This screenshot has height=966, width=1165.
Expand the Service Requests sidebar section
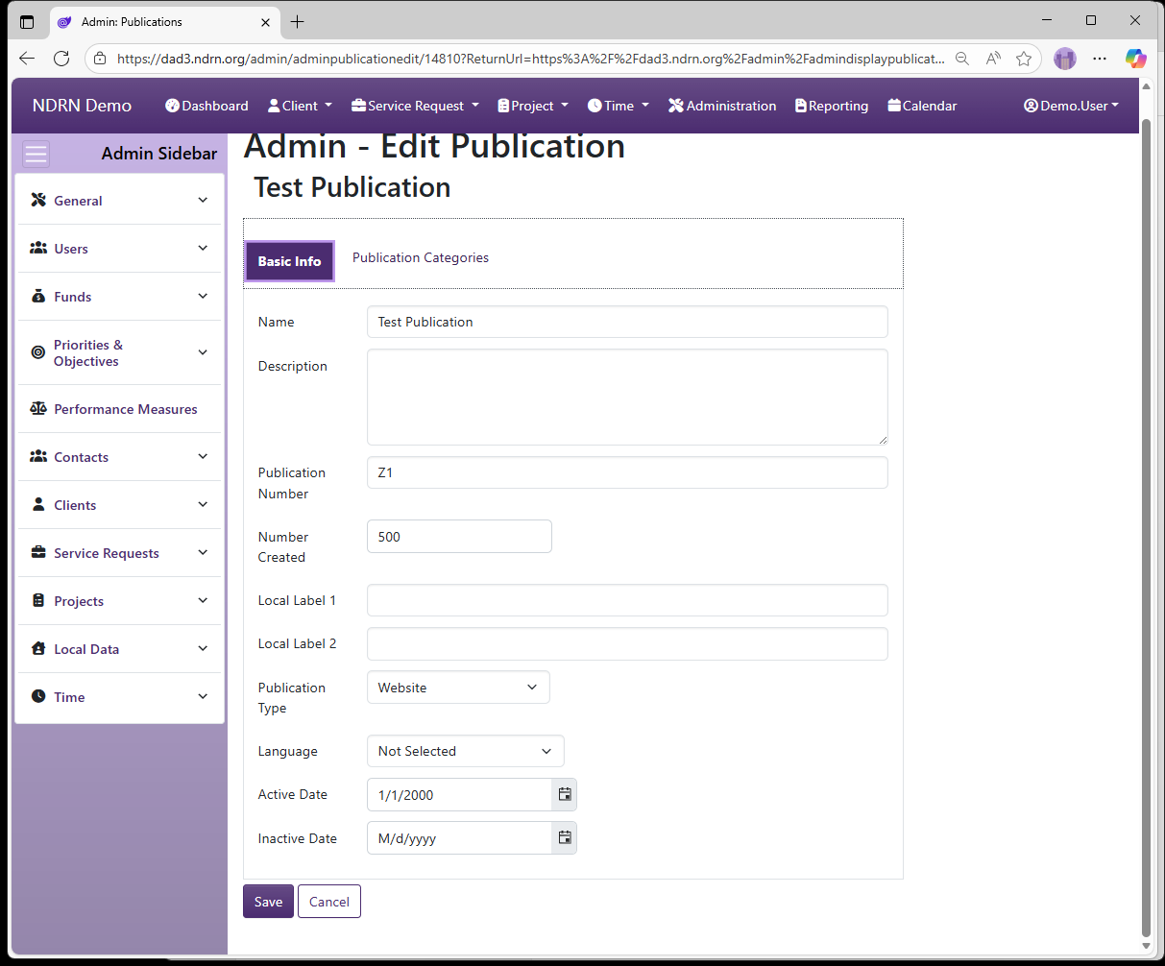pos(203,553)
